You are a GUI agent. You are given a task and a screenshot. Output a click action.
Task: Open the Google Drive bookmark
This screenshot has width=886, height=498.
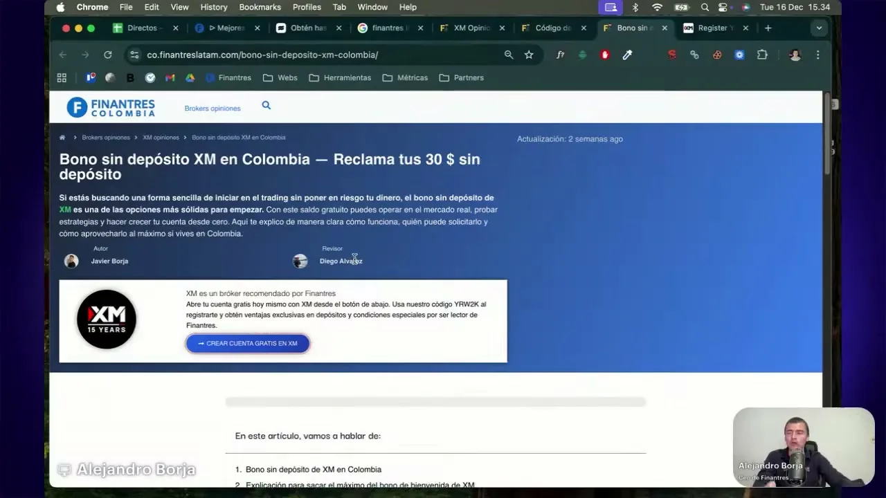coord(190,77)
